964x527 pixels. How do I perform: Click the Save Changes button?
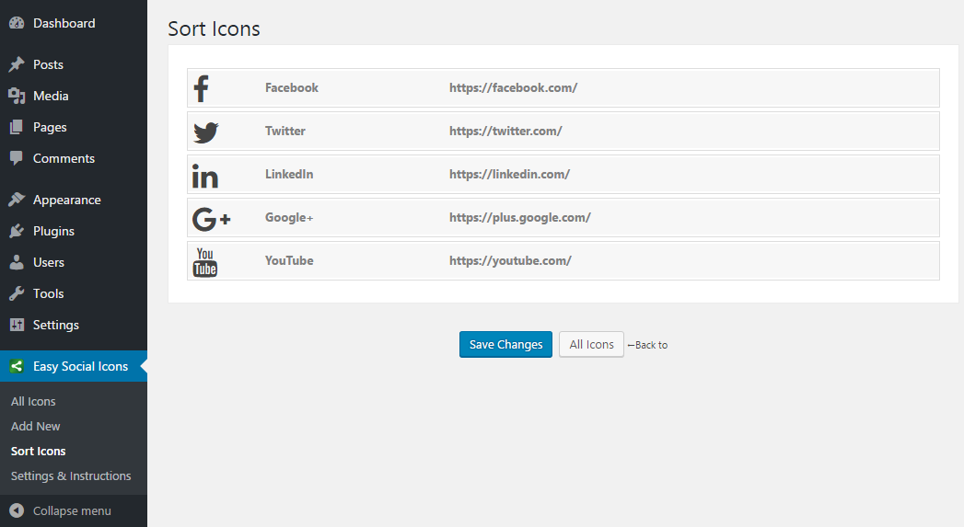(506, 345)
